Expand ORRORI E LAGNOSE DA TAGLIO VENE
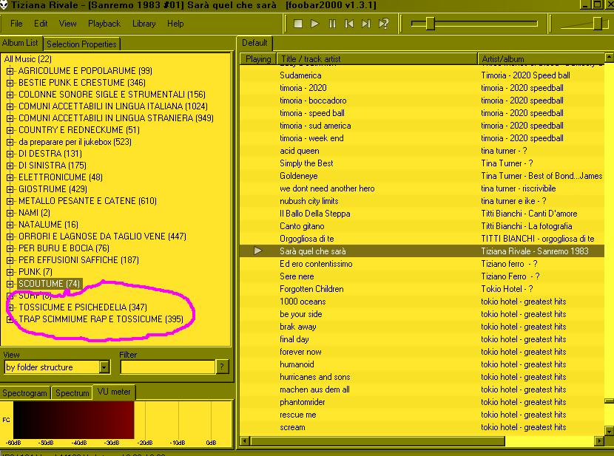This screenshot has height=456, width=614. point(10,236)
